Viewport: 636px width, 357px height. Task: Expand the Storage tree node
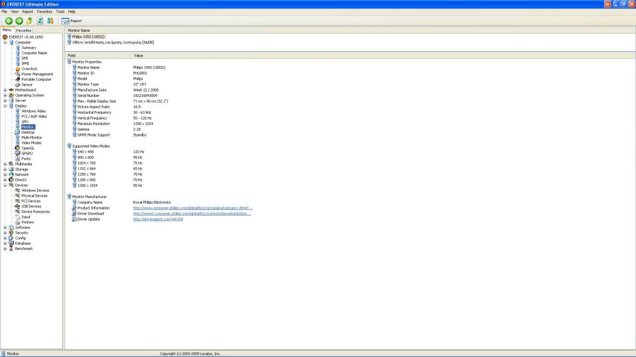pos(5,169)
